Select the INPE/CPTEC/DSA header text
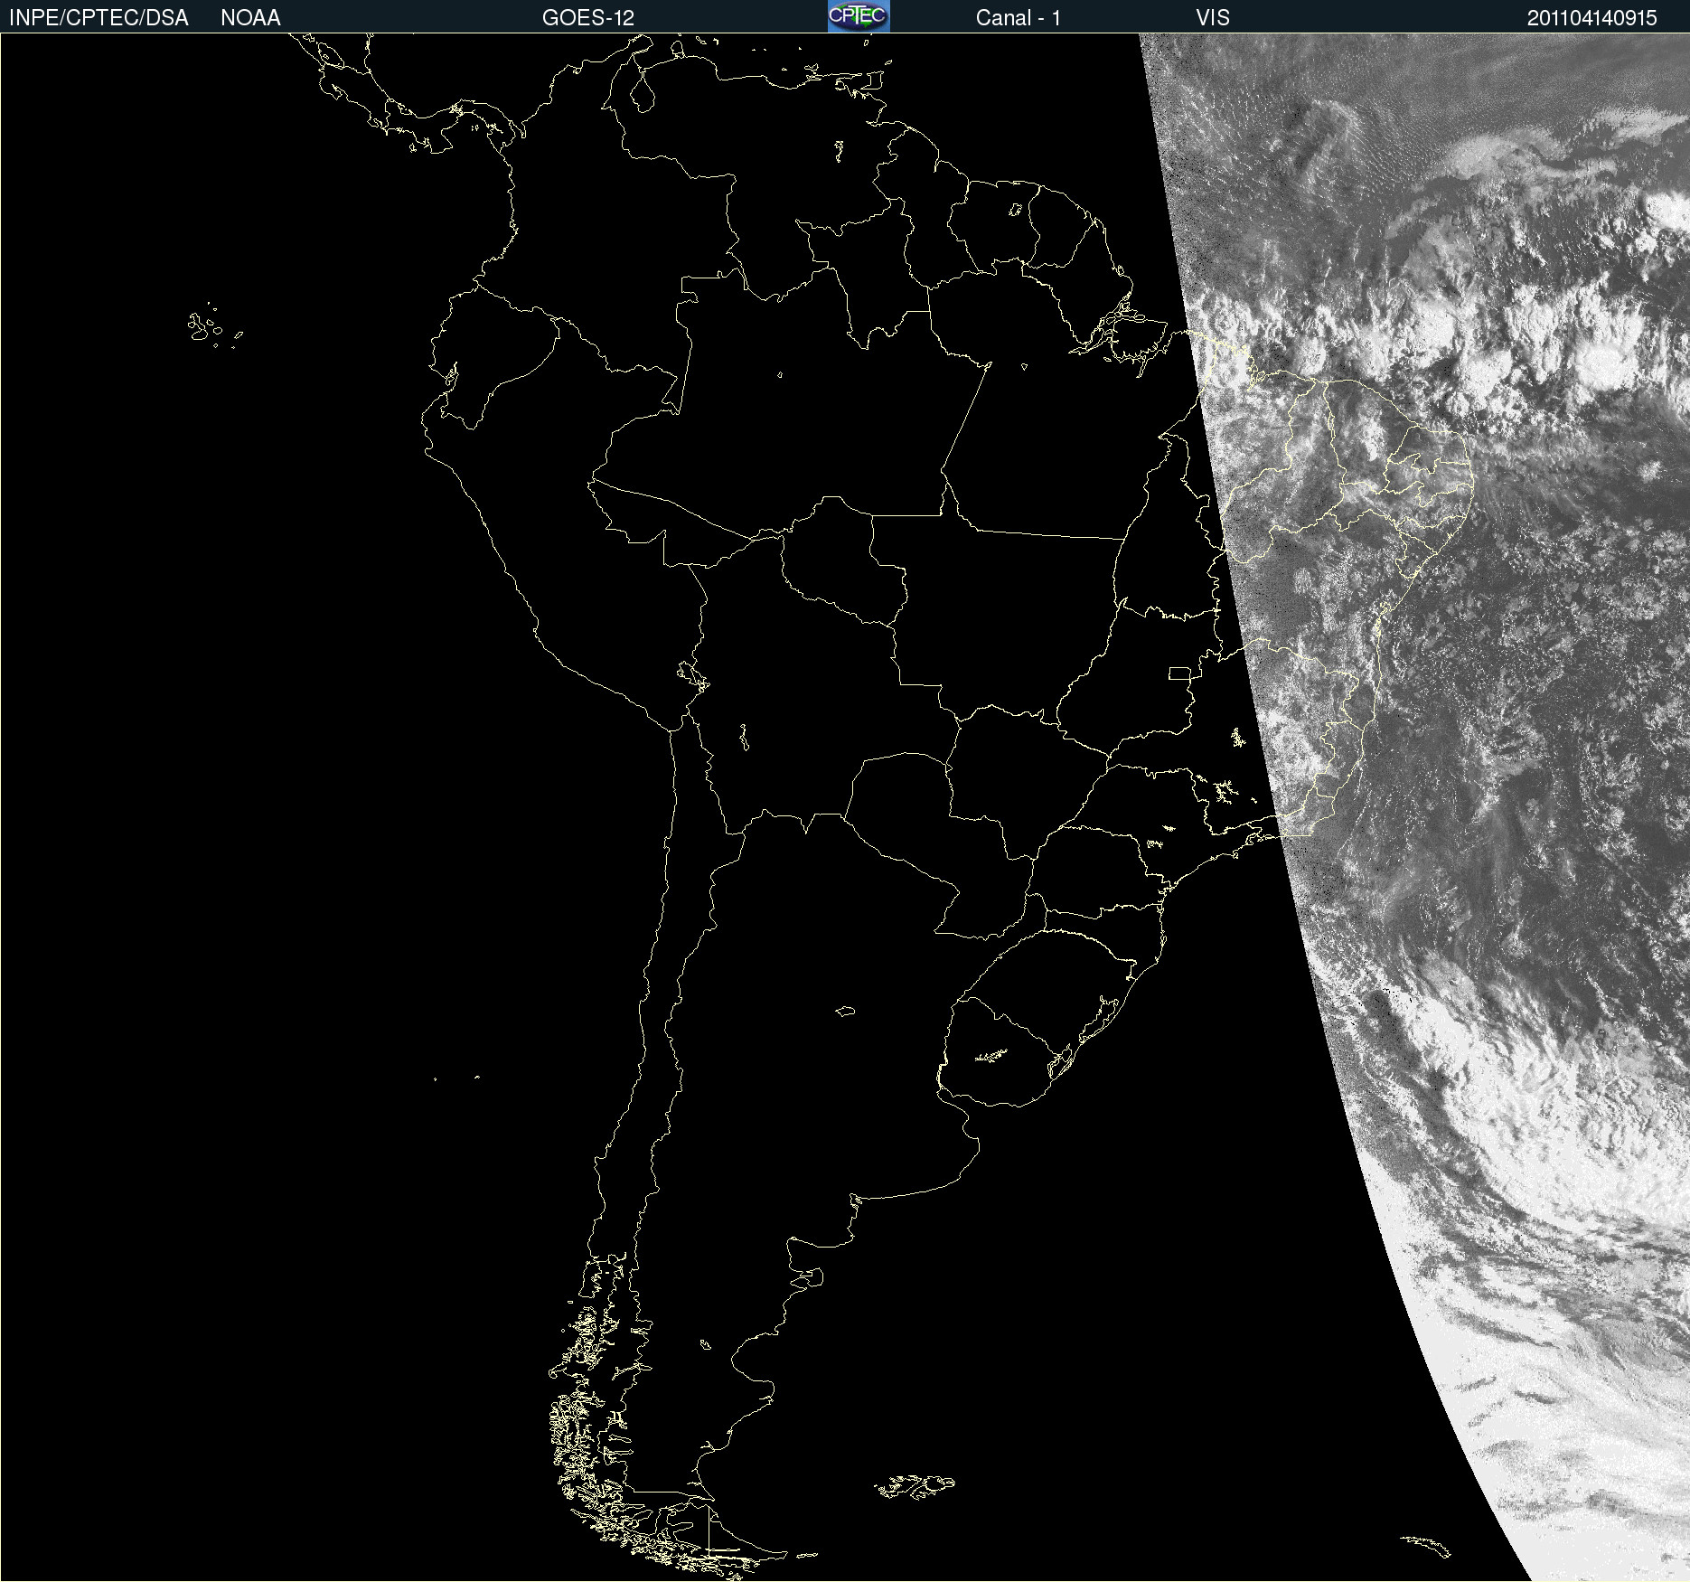Screen dimensions: 1690x1582 99,18
